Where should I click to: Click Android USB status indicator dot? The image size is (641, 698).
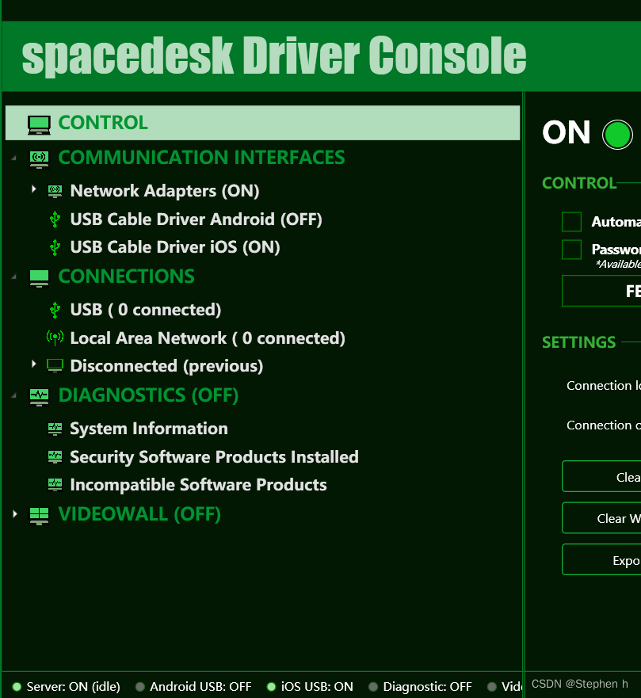coord(140,687)
